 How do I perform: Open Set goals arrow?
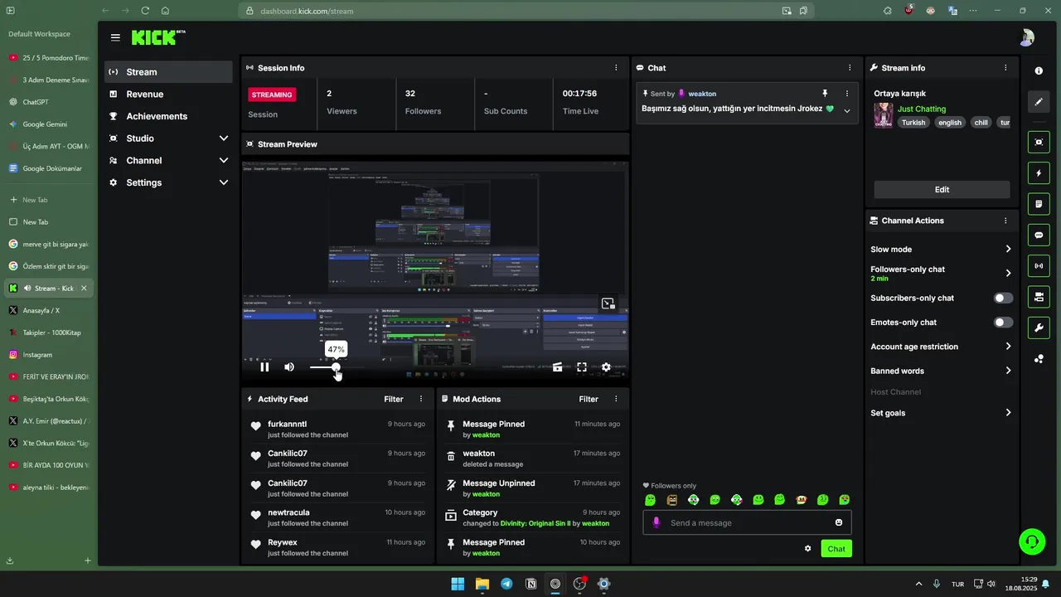tap(1008, 413)
